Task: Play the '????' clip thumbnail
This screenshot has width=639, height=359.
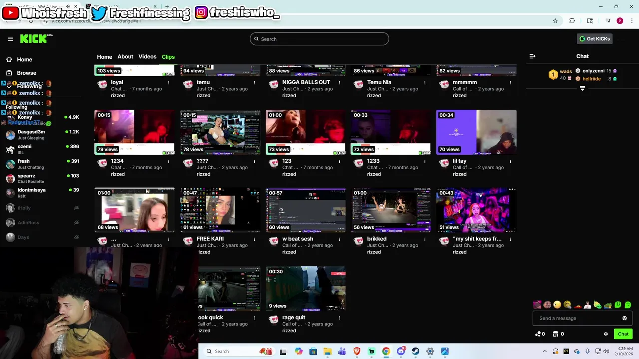Action: (220, 132)
